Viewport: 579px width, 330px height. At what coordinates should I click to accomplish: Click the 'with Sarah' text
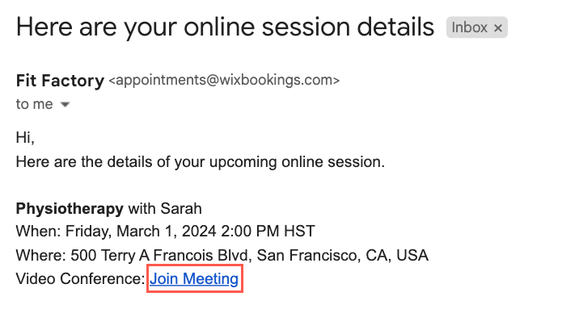[165, 209]
